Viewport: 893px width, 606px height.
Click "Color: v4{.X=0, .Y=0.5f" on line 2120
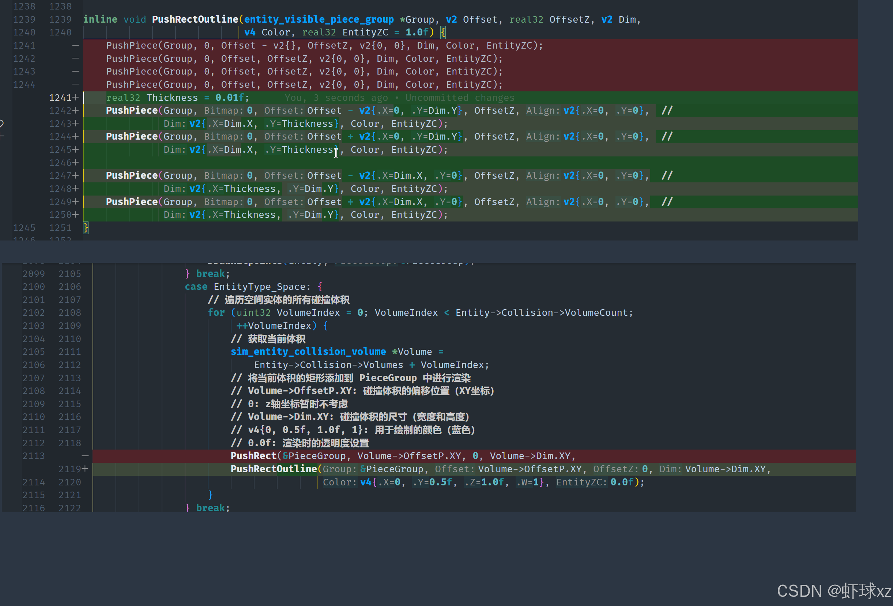[387, 482]
